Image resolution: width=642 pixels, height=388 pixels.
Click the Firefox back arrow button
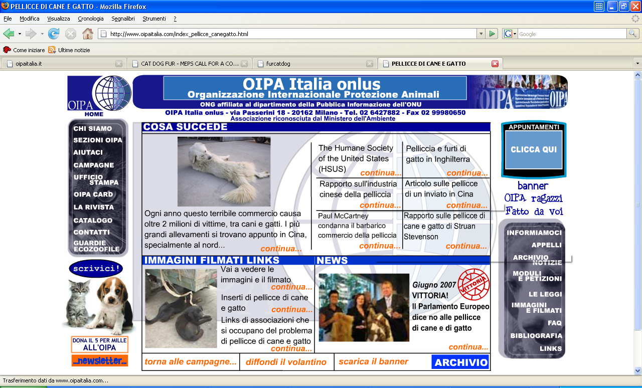(x=9, y=34)
